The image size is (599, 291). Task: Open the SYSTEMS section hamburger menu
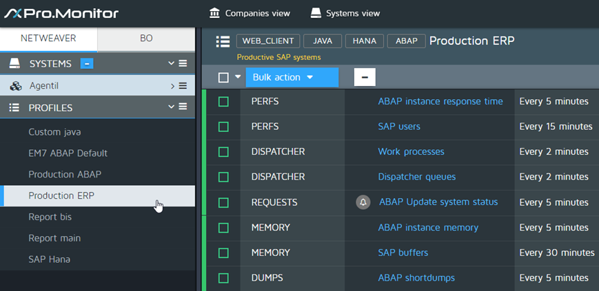[x=183, y=63]
